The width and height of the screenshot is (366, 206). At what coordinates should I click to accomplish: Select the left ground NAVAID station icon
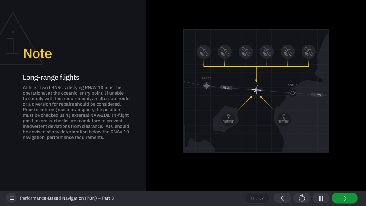(228, 119)
